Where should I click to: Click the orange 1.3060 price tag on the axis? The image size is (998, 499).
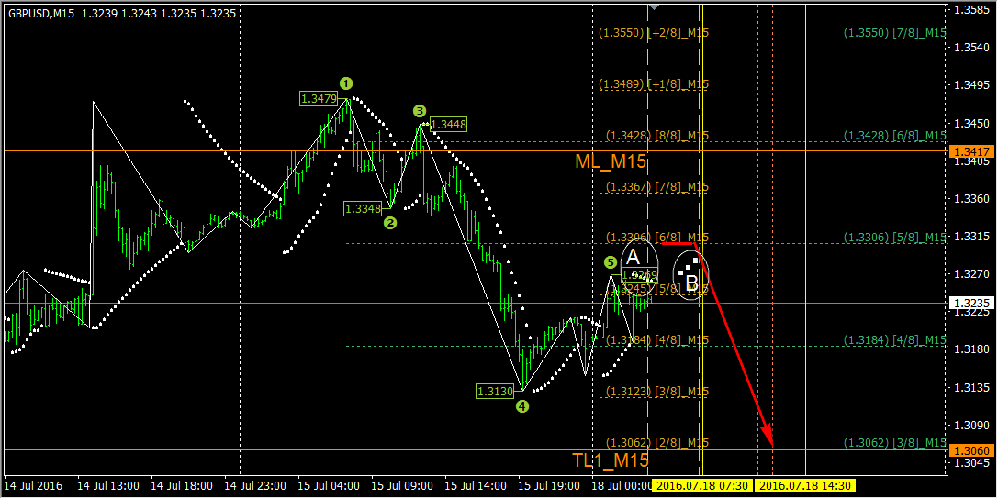(x=971, y=450)
